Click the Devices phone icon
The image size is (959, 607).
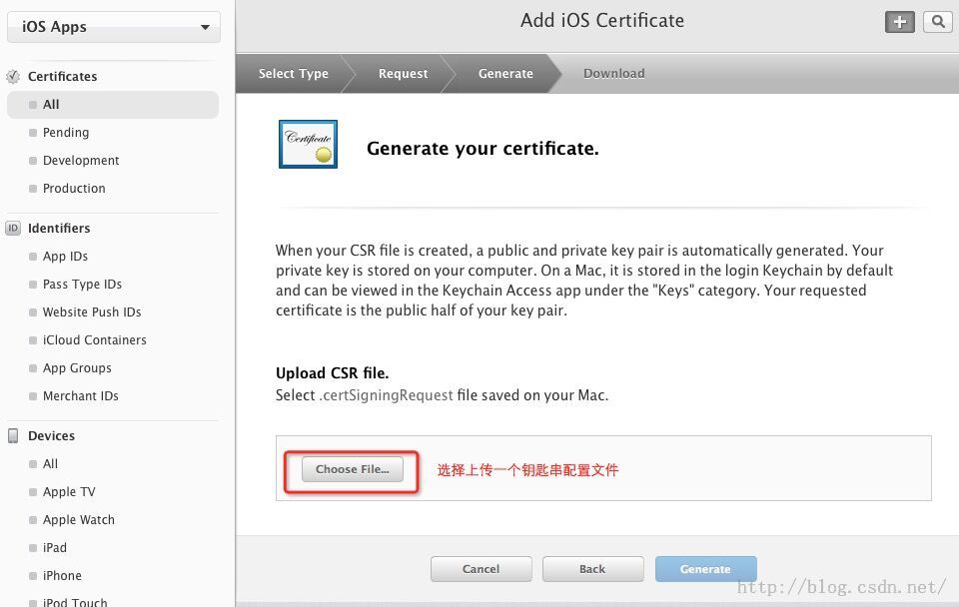coord(13,436)
